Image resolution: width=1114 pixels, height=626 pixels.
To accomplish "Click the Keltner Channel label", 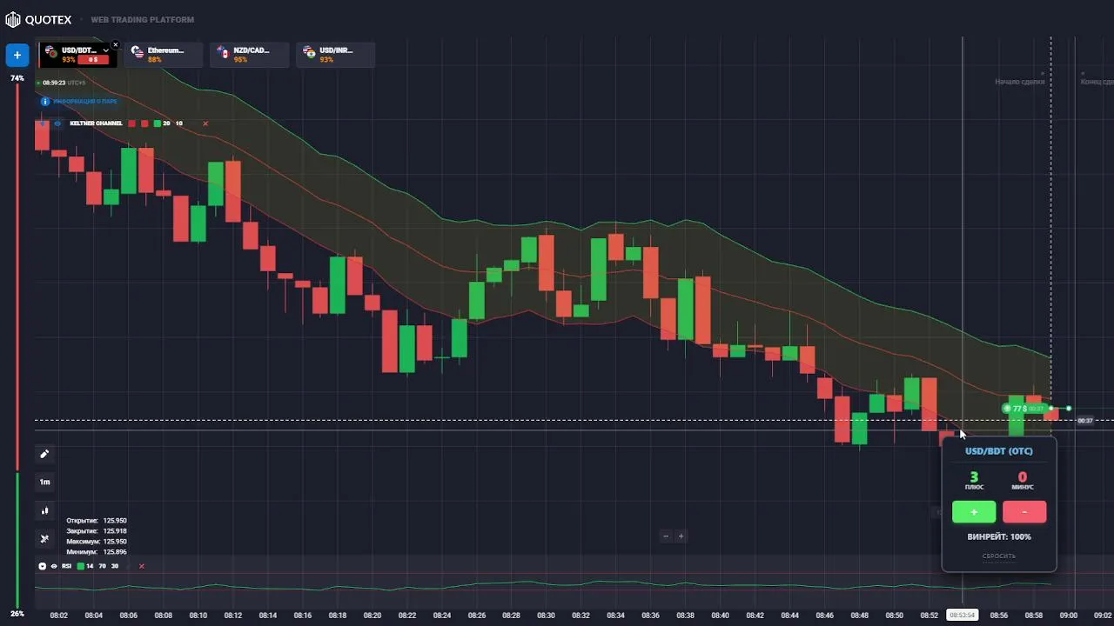I will [x=96, y=123].
